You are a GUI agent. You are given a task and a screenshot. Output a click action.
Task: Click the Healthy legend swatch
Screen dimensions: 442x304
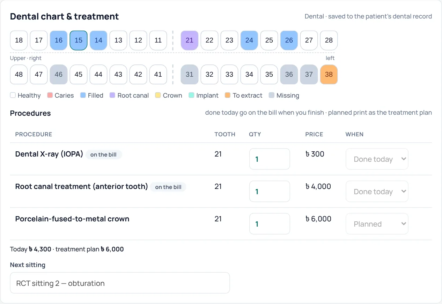[13, 95]
